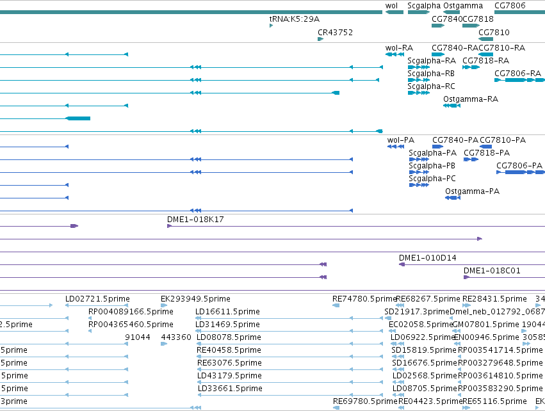
Task: Click the EN00946.5prime EST glyph
Action: (x=457, y=344)
